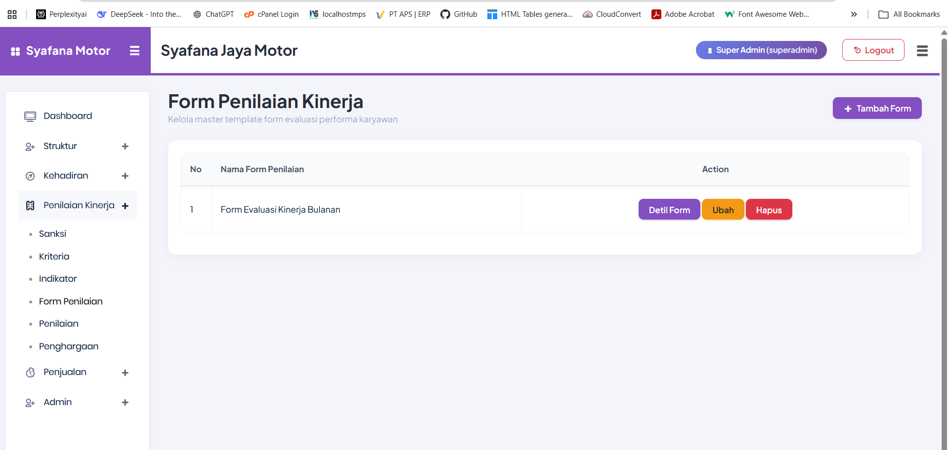Viewport: 948px width, 450px height.
Task: Open the right header hamburger menu
Action: coord(922,51)
